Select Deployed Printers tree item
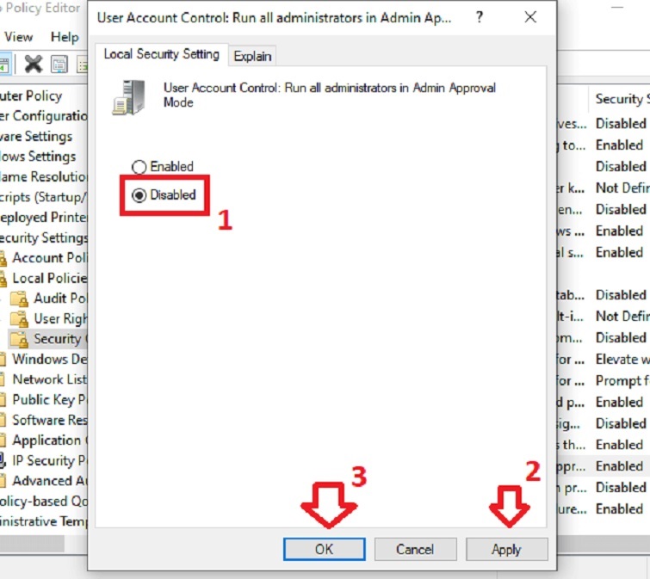Image resolution: width=650 pixels, height=579 pixels. pos(44,218)
